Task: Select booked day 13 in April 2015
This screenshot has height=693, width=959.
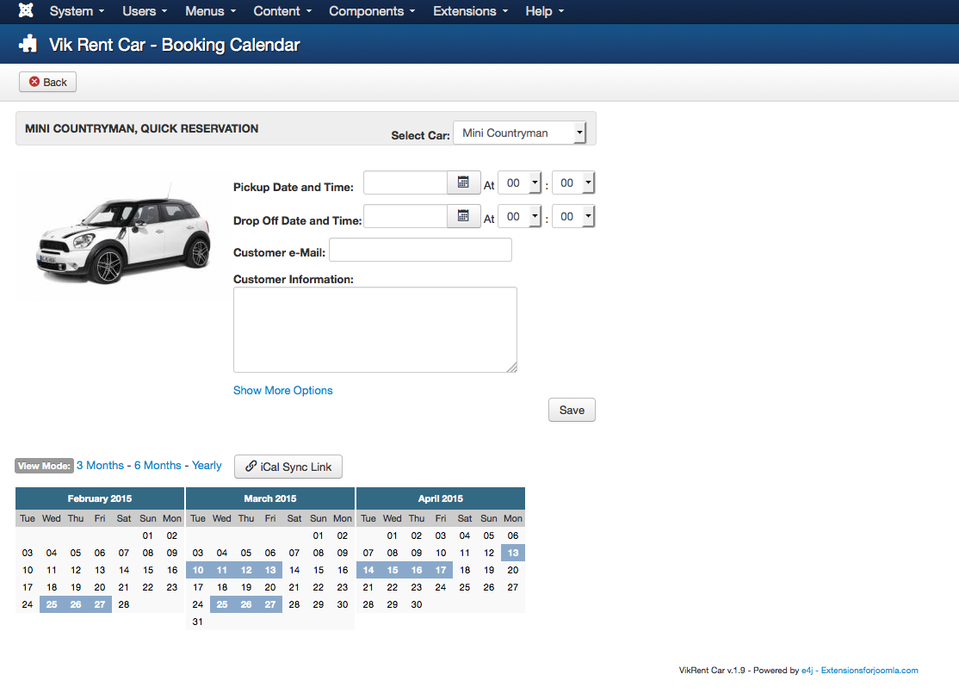Action: 513,553
